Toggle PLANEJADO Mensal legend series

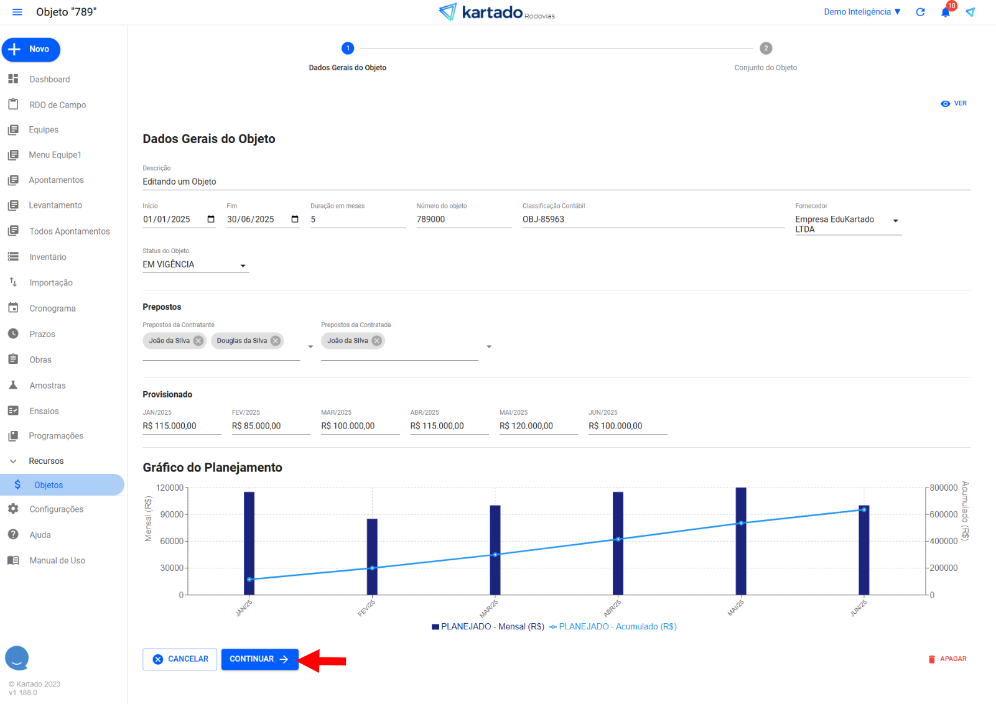(x=488, y=627)
